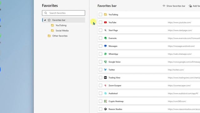Click Show favorites bar button

[x=174, y=6]
